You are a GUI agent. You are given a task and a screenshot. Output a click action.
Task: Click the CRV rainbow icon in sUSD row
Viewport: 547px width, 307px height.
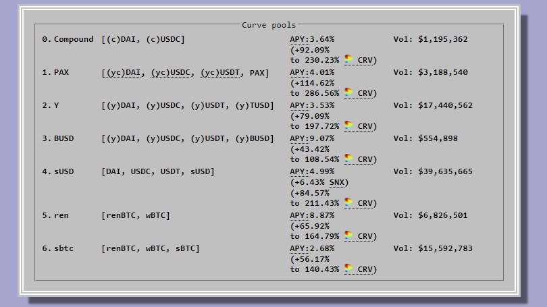348,202
